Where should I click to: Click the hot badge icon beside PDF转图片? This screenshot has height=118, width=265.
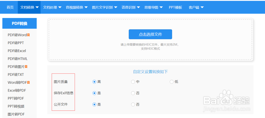[x=26, y=67]
